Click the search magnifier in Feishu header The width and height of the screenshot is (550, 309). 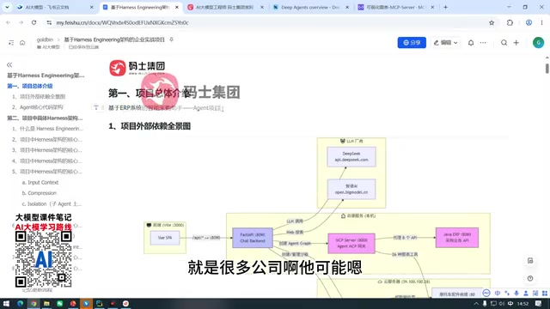point(504,43)
